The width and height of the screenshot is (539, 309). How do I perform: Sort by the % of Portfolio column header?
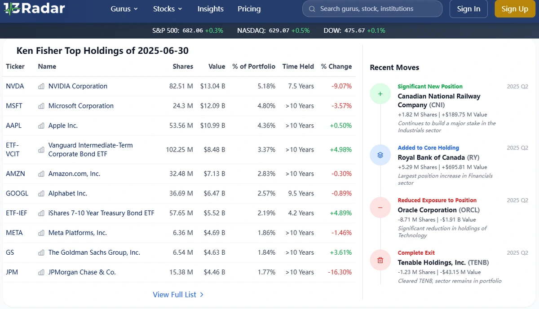[254, 66]
